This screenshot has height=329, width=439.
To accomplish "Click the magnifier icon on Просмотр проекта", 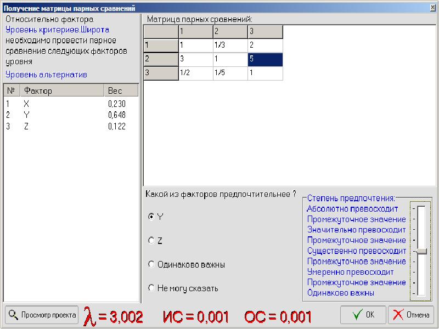I will [x=13, y=315].
